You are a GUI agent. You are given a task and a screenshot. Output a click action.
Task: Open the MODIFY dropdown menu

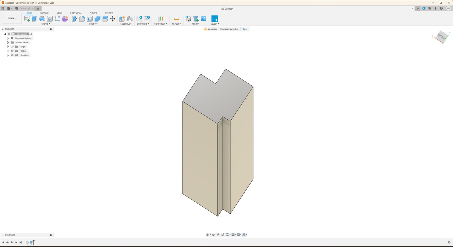93,24
